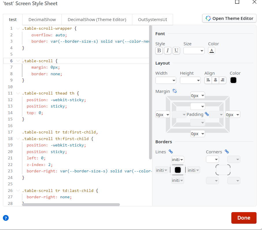Toggle Underline font style button
Viewport: 262px width, 230px height.
(x=176, y=51)
